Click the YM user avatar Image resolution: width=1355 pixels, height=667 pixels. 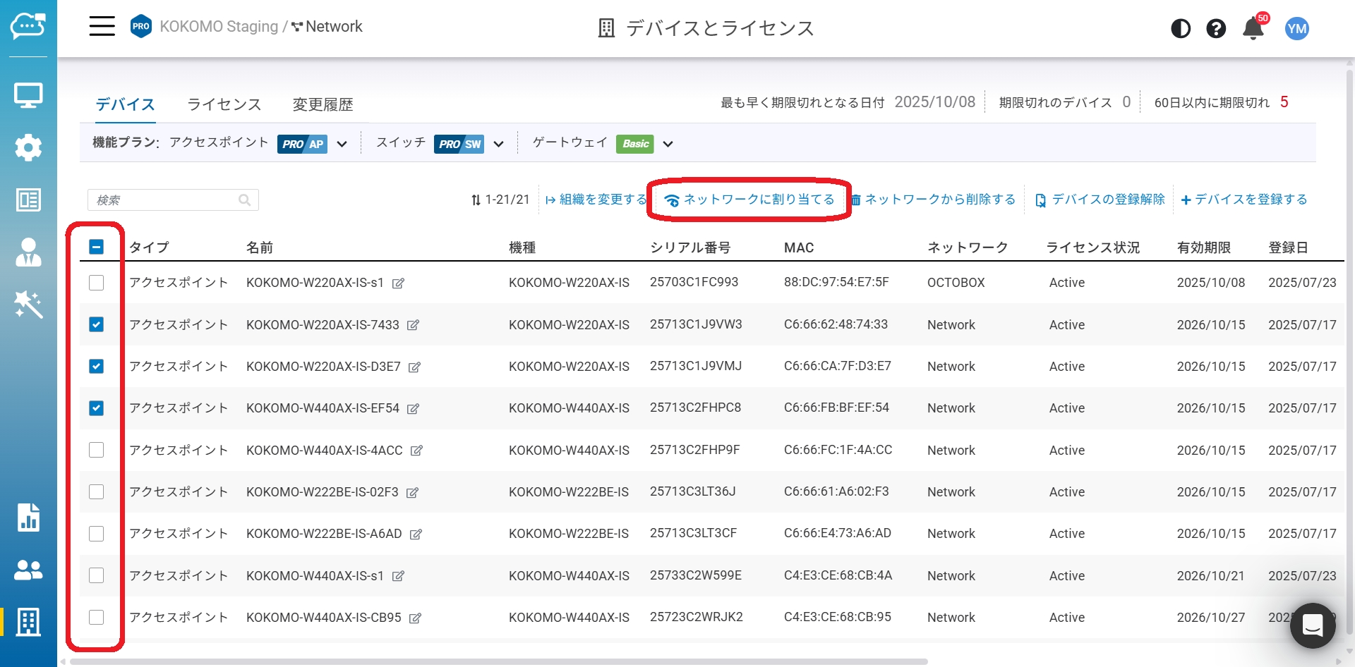click(1296, 28)
